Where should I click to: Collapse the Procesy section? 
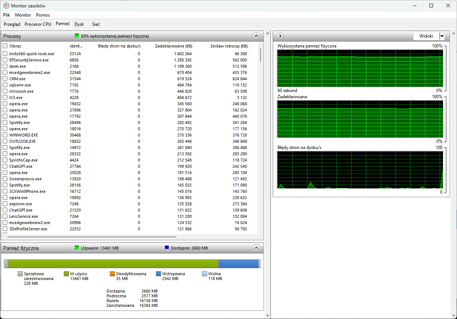[257, 36]
